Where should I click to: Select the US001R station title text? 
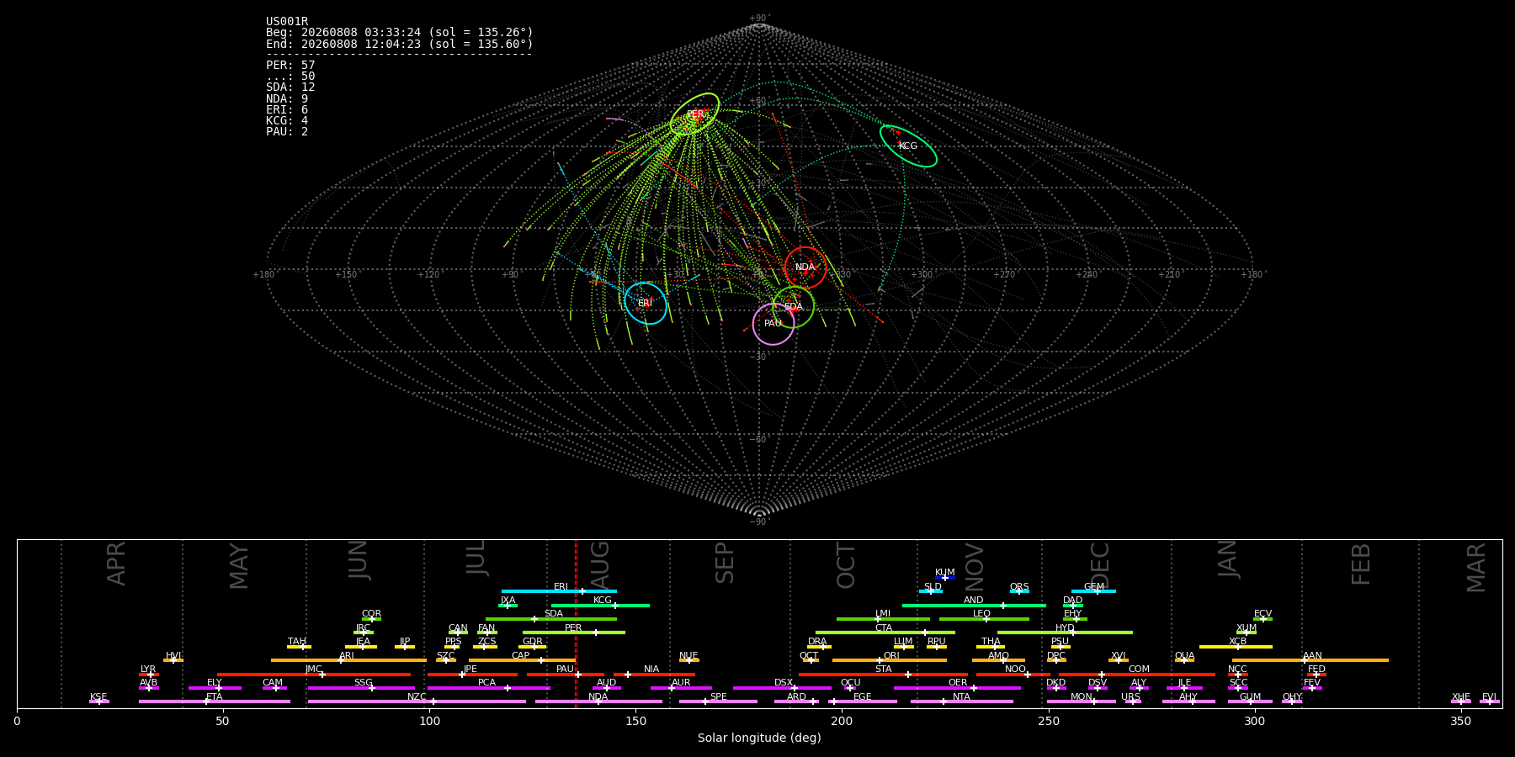point(287,22)
